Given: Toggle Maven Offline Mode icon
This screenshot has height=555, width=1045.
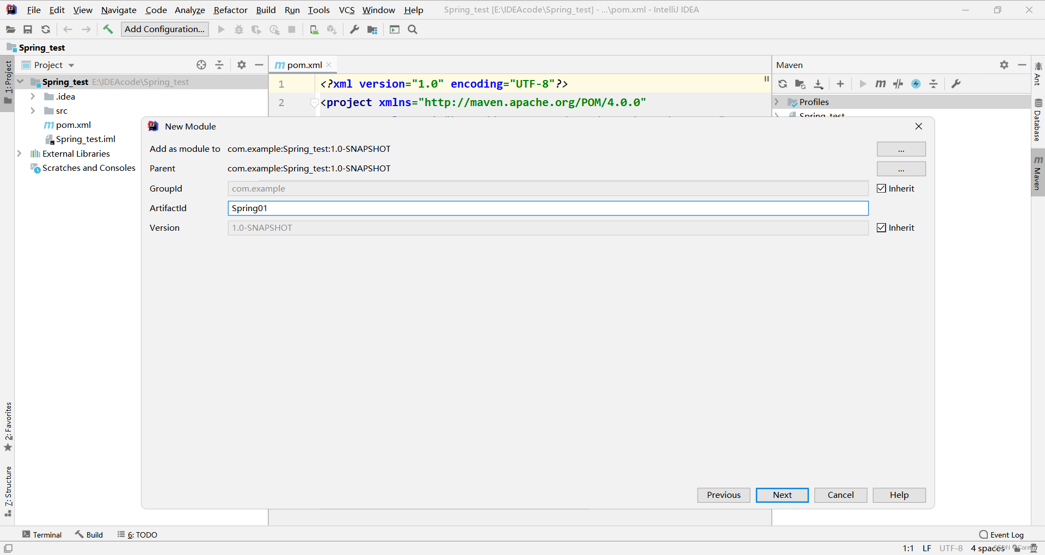Looking at the screenshot, I should [x=898, y=84].
